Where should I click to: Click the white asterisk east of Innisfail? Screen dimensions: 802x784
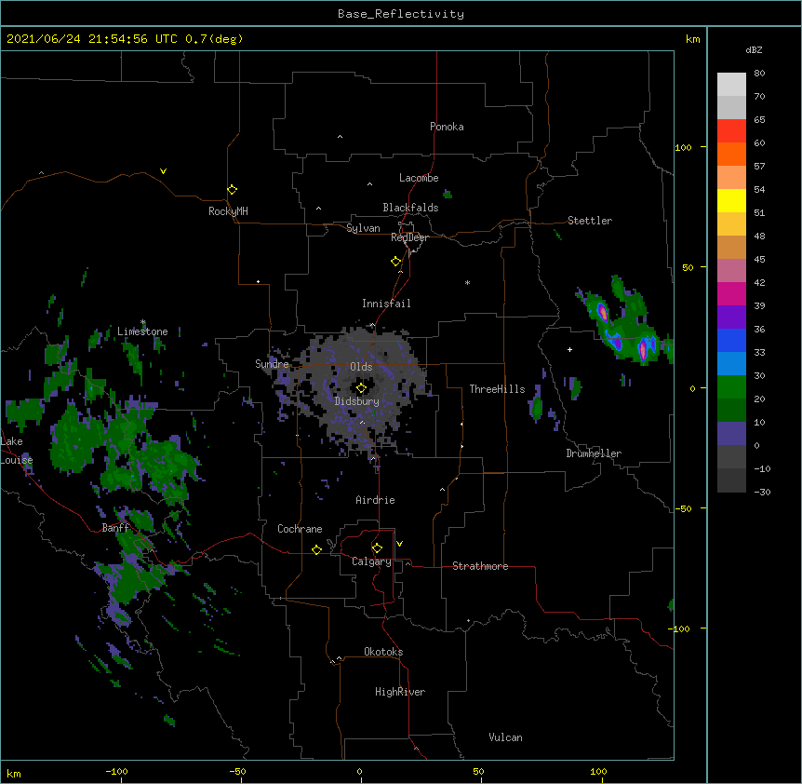(467, 282)
